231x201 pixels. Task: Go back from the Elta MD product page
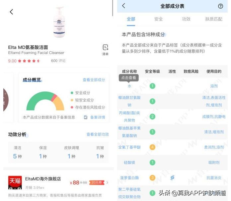pyautogui.click(x=12, y=12)
